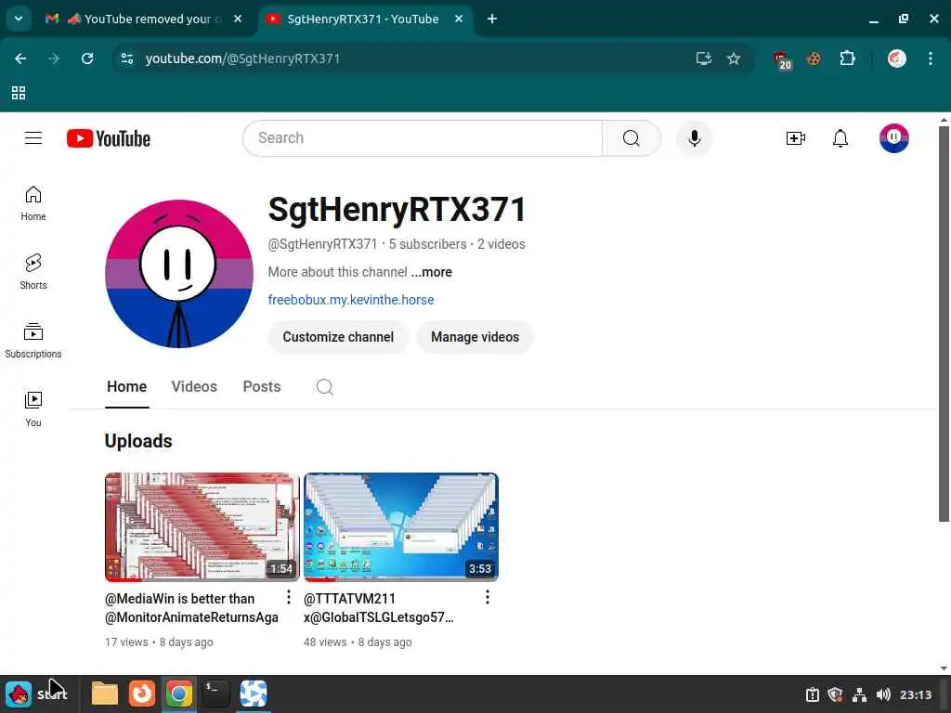951x713 pixels.
Task: Click the YouTube logo
Action: [x=109, y=138]
